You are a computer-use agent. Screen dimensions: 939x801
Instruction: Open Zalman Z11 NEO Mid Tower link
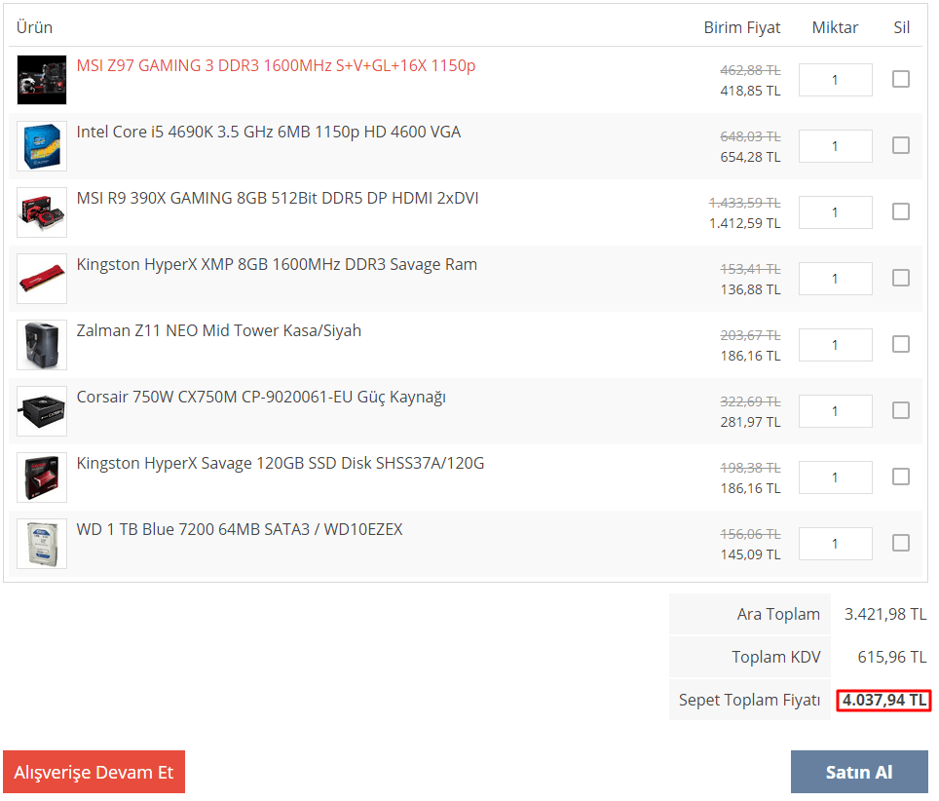point(219,330)
